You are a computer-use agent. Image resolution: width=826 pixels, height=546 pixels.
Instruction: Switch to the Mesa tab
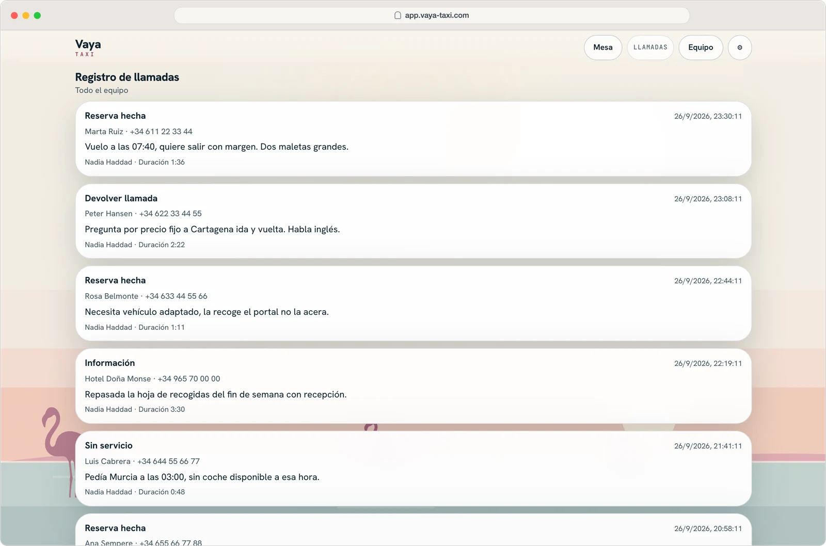[603, 47]
